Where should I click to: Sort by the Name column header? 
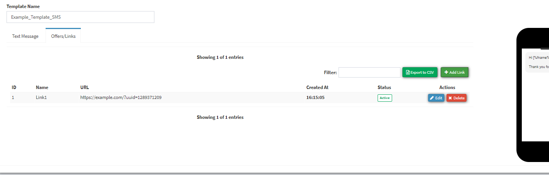point(42,87)
